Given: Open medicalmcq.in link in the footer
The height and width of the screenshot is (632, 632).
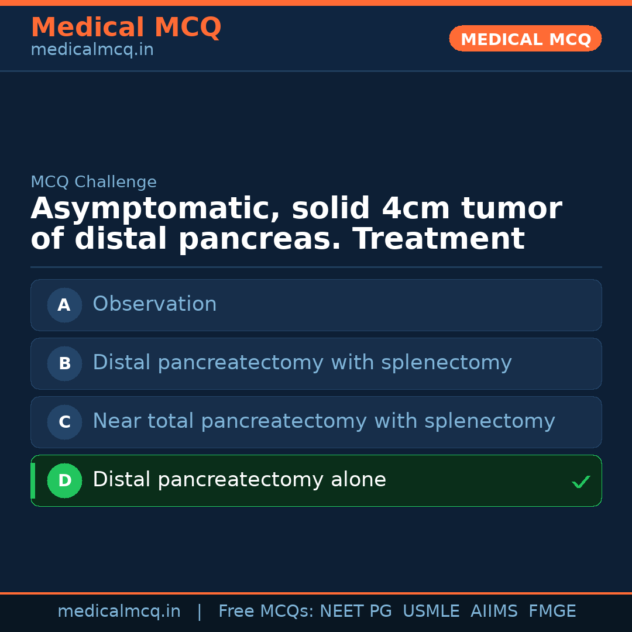Looking at the screenshot, I should point(119,612).
